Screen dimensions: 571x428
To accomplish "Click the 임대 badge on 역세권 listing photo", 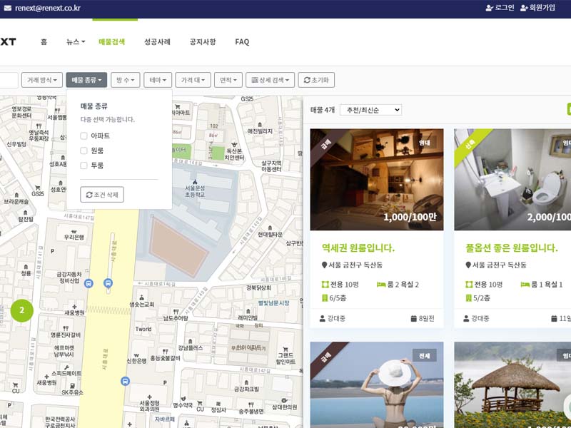I will click(x=424, y=143).
